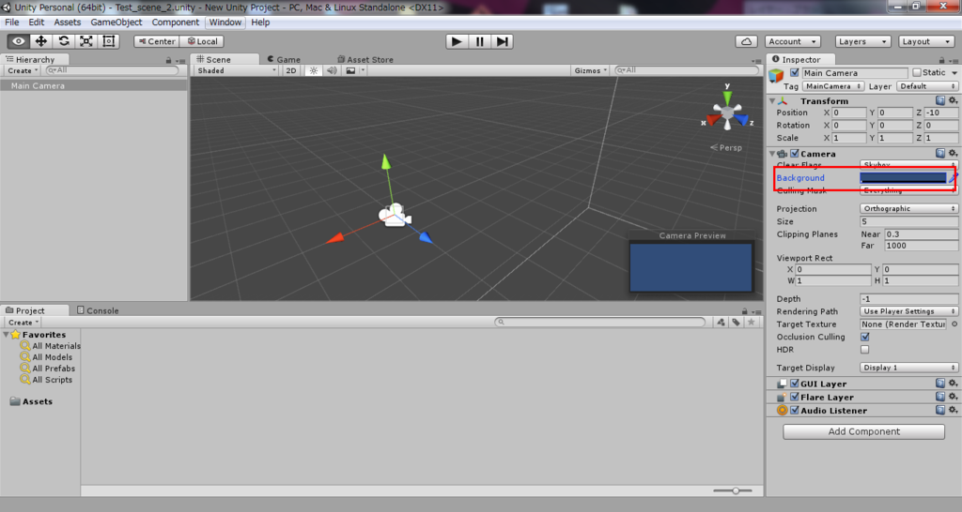Click Target Texture object picker circle

pyautogui.click(x=954, y=324)
